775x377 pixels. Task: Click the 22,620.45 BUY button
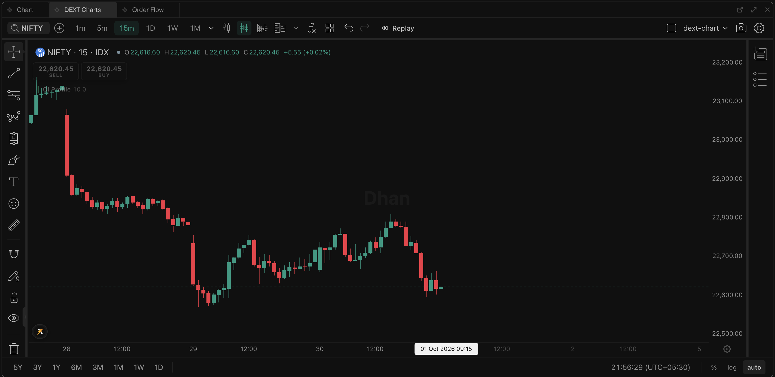click(x=104, y=71)
